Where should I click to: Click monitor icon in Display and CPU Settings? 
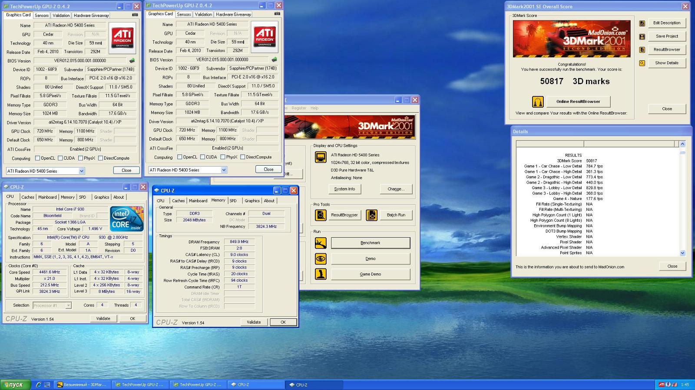click(321, 157)
